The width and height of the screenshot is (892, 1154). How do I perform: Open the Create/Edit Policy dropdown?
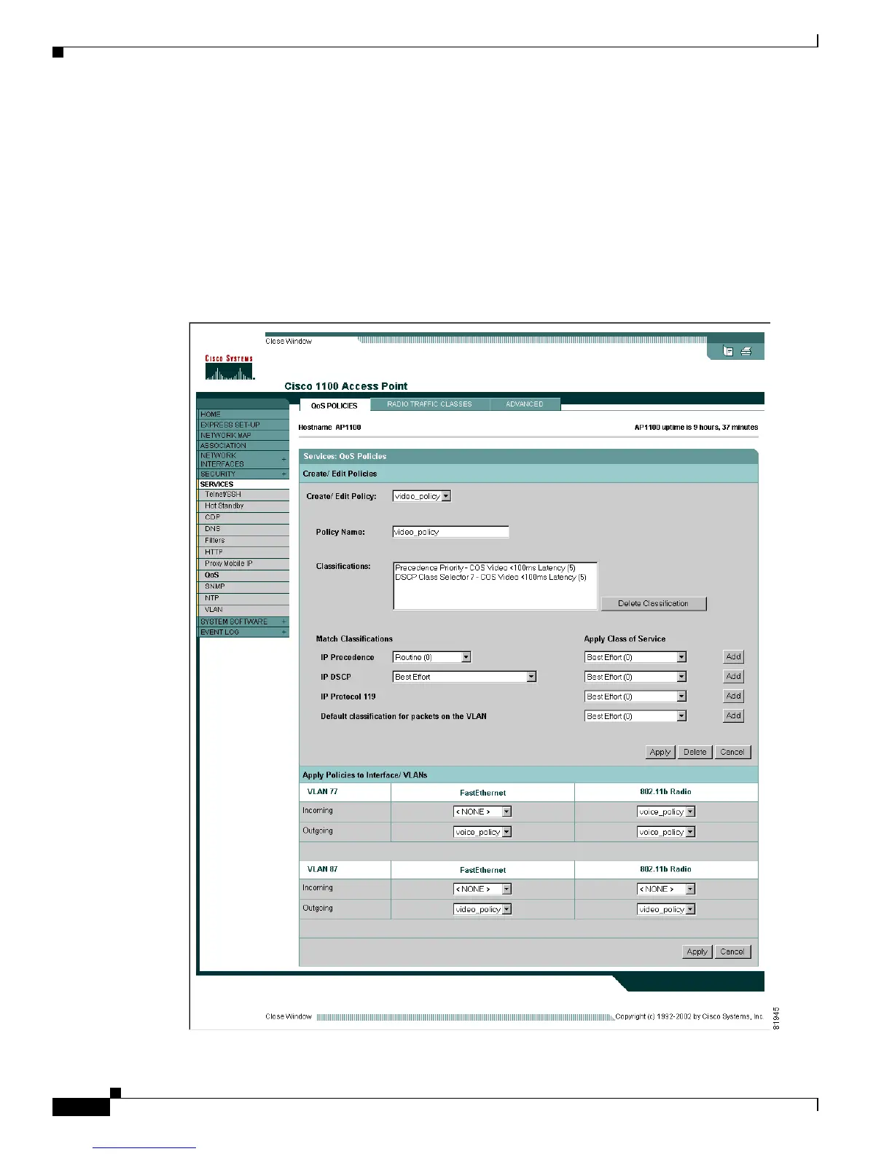pyautogui.click(x=422, y=496)
